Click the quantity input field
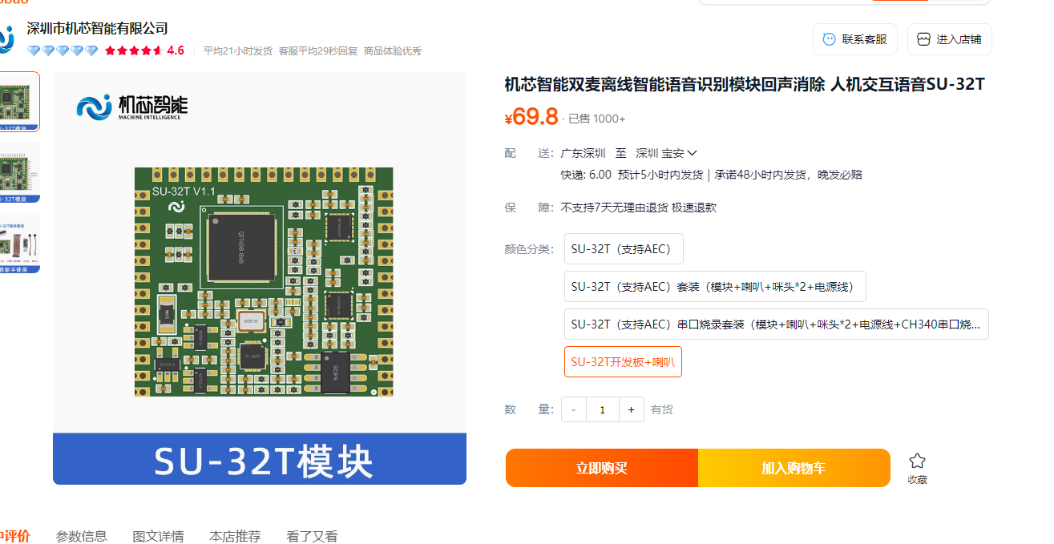1054x544 pixels. tap(603, 409)
